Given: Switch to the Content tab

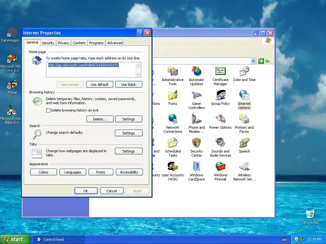Looking at the screenshot, I should point(79,43).
